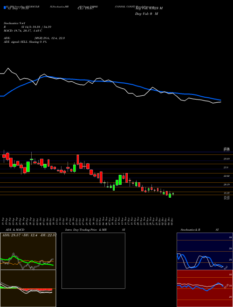Image resolution: width=233 pixels, height=307 pixels.
Task: Click the 22.02 price axis label
Action: (x=227, y=176)
